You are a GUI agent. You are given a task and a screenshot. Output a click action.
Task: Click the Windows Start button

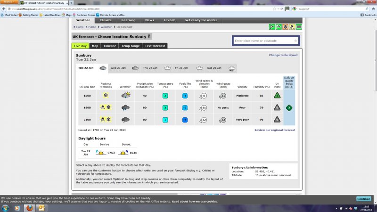click(x=5, y=208)
